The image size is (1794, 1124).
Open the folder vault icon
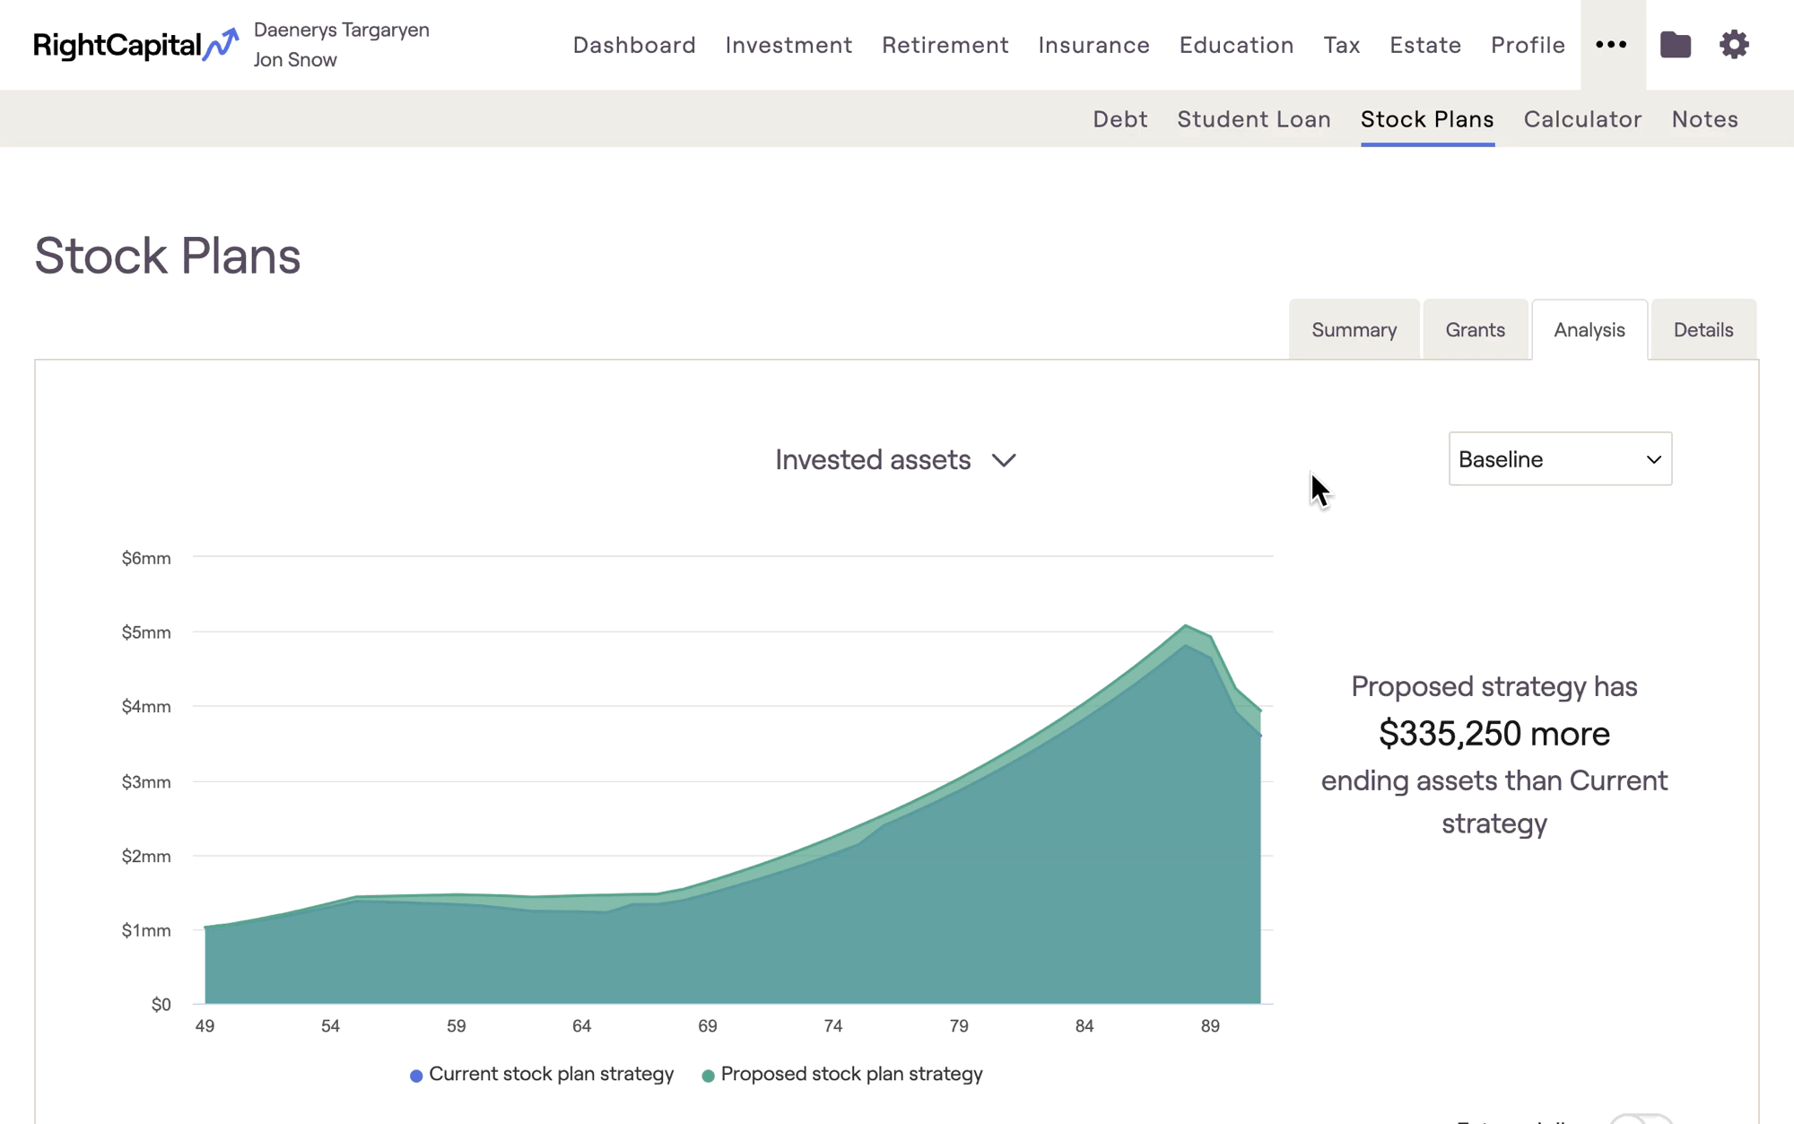pos(1675,45)
